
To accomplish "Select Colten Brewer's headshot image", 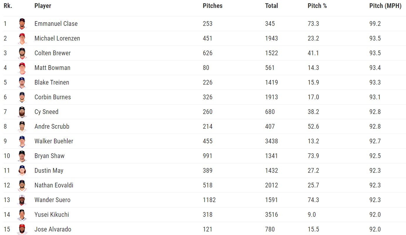I will (x=22, y=53).
